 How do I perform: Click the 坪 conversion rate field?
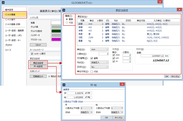pyautogui.click(x=79, y=93)
